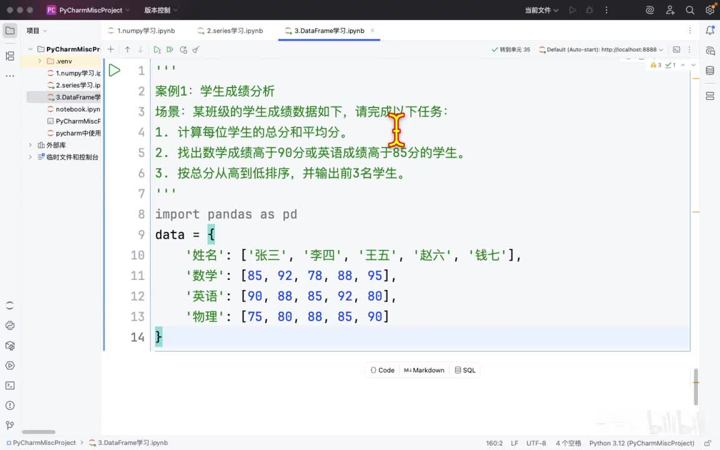Viewport: 720px width, 450px height.
Task: Open the warnings count inspection widget
Action: tap(656, 65)
